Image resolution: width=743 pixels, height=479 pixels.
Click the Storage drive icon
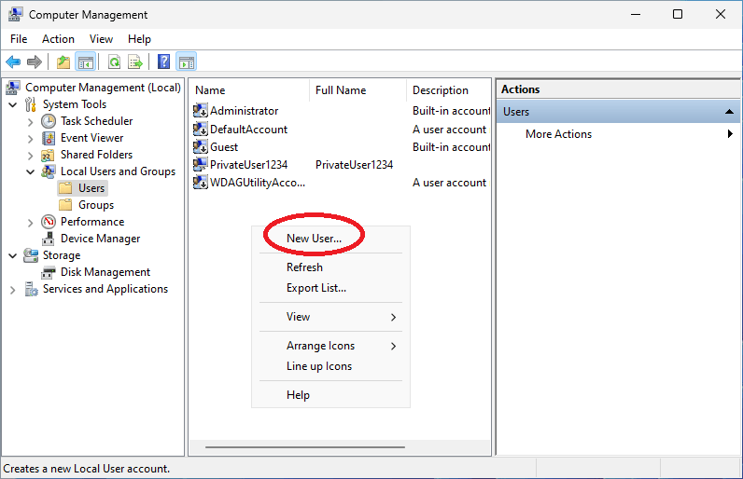pos(31,255)
